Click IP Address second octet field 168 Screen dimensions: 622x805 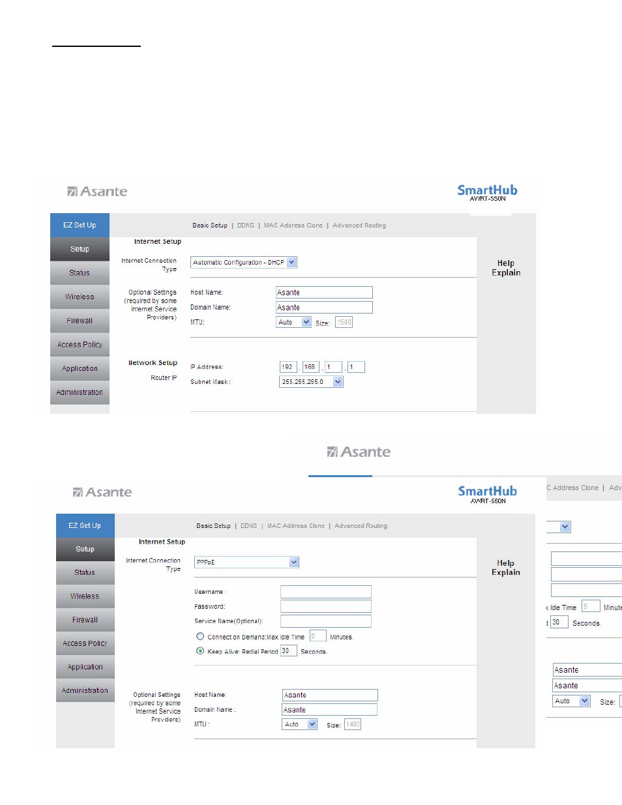(311, 367)
